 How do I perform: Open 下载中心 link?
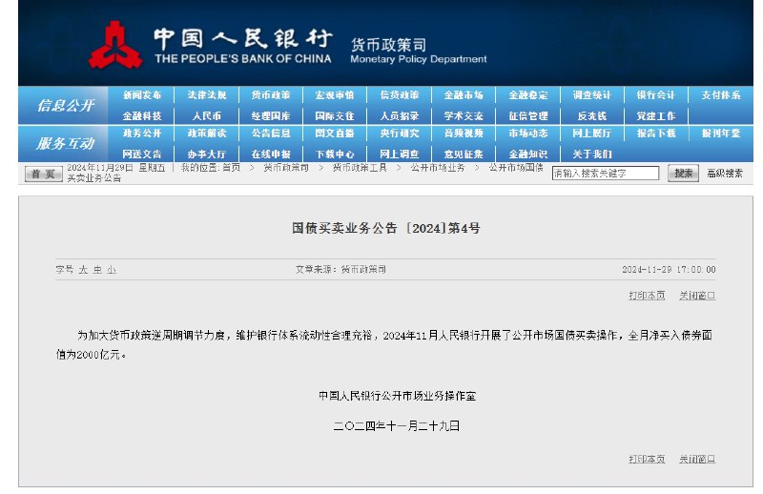click(x=335, y=154)
